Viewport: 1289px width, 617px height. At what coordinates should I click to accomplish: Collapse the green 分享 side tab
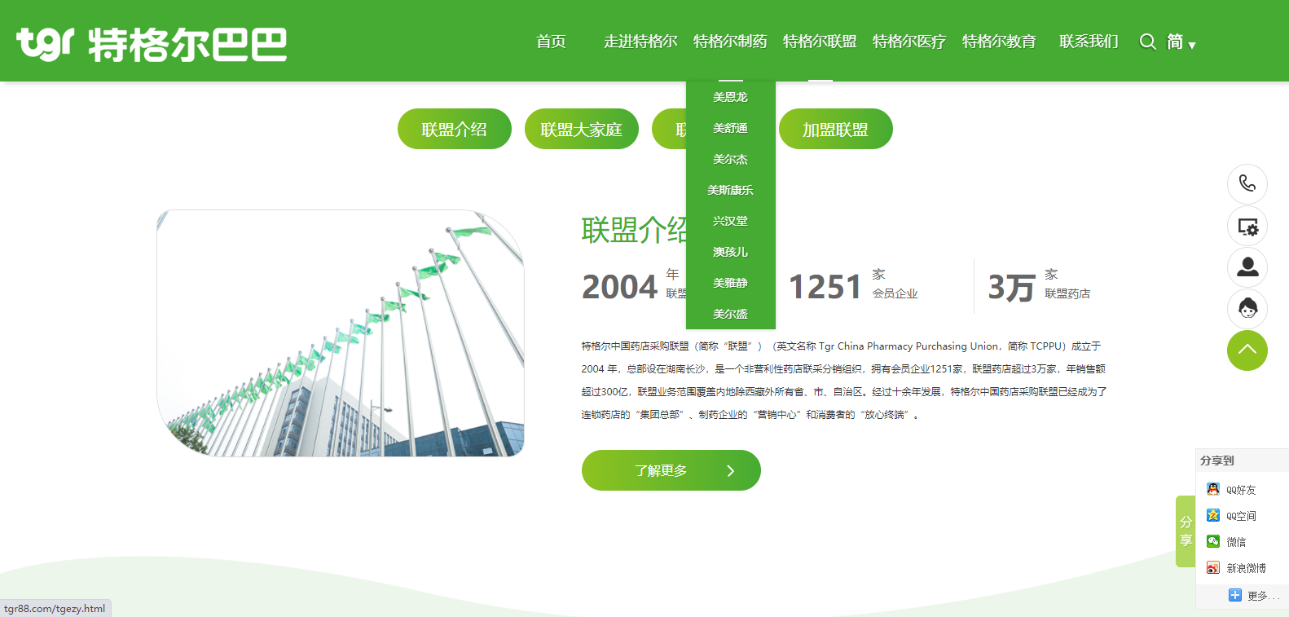(1186, 531)
